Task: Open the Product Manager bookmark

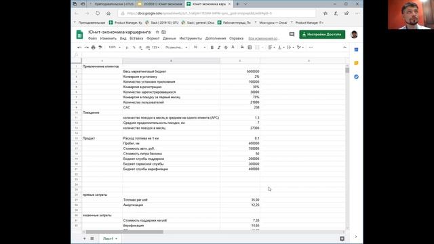Action: (125, 22)
